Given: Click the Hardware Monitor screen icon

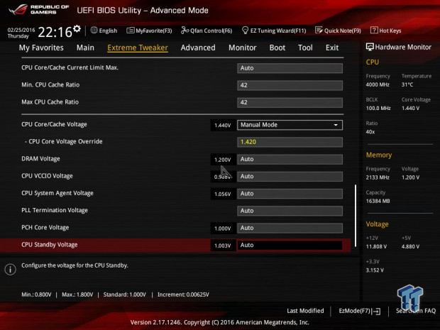Looking at the screenshot, I should (370, 47).
